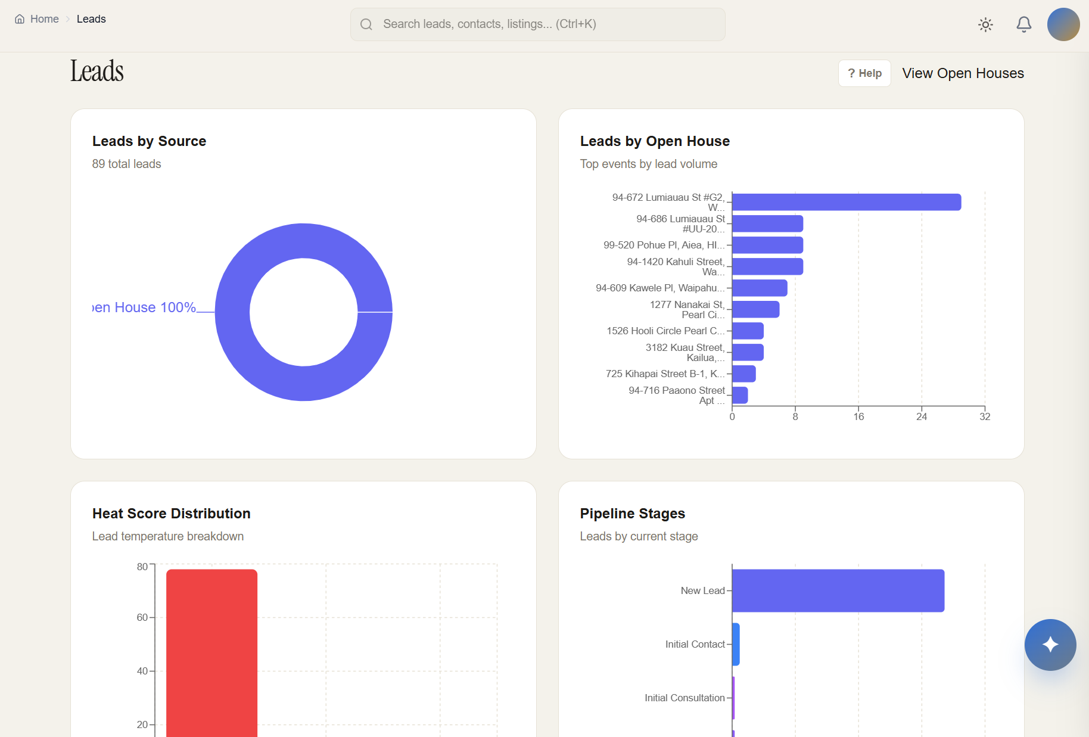Click the red heat score bar
Screen dimensions: 1089x737
[x=212, y=653]
